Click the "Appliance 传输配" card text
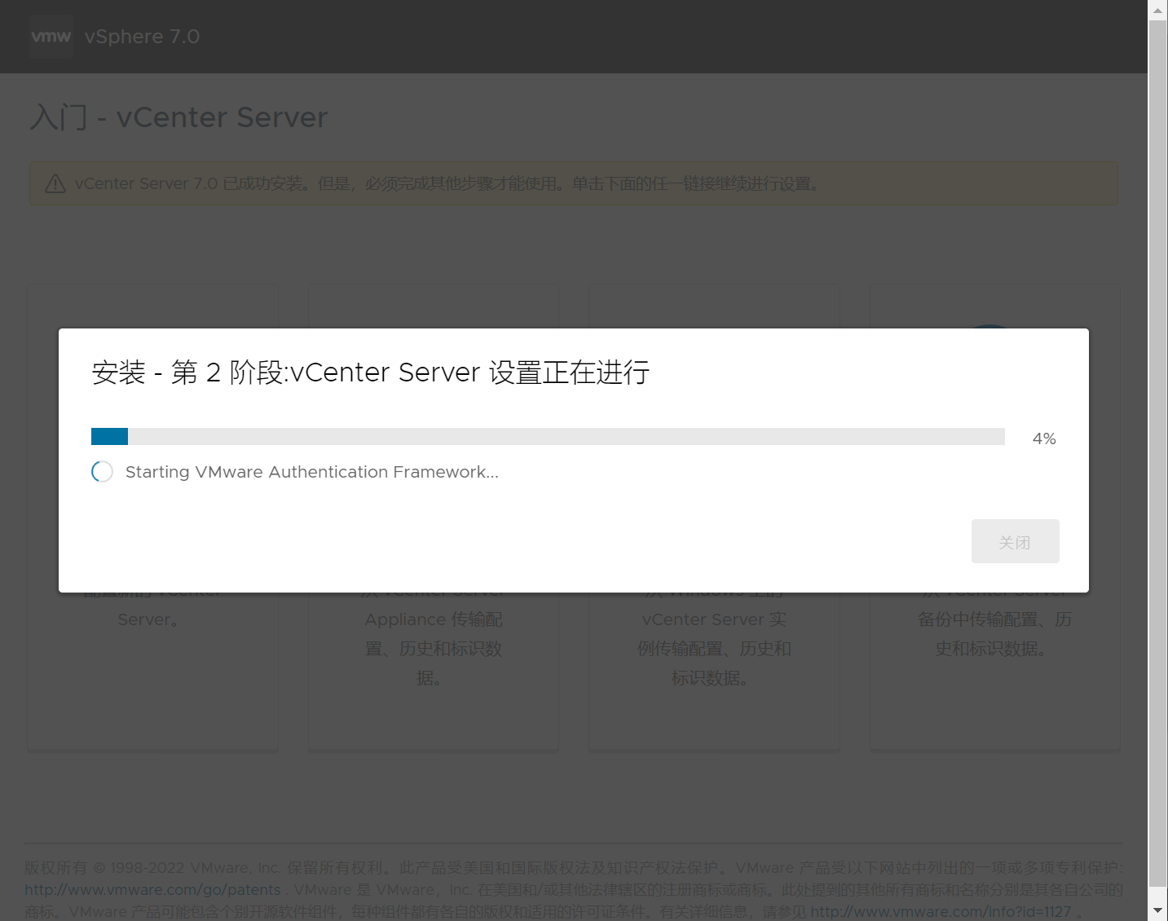Screen dimensions: 1168x921 (x=434, y=619)
